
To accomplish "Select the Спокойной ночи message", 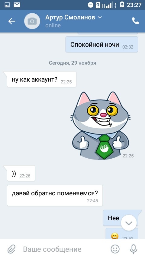I will click(102, 45).
